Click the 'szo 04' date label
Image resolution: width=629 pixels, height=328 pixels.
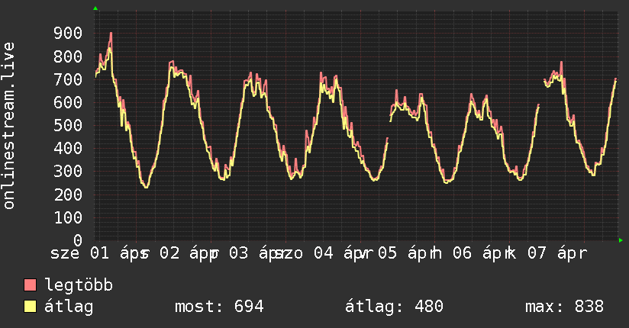click(304, 254)
